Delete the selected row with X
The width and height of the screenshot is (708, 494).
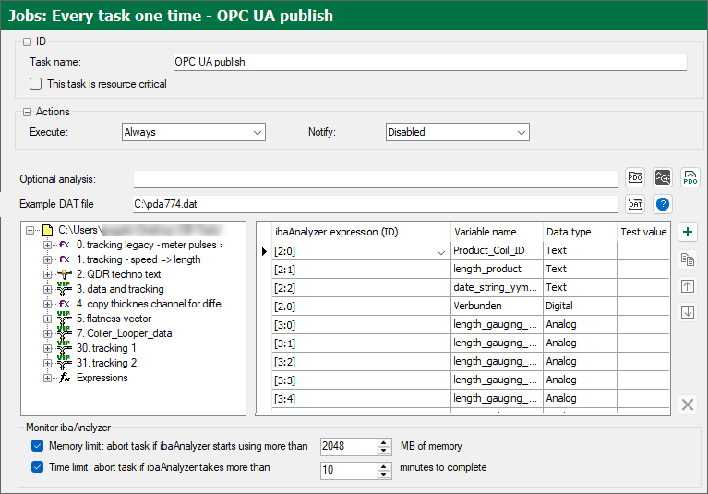(687, 404)
